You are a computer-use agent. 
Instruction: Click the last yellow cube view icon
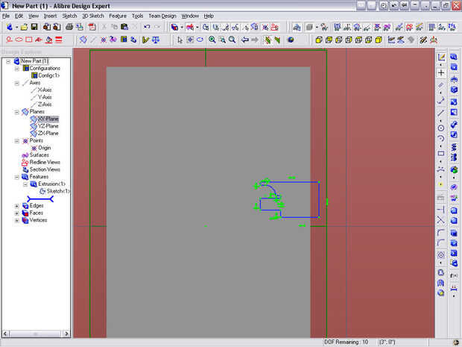click(x=379, y=40)
